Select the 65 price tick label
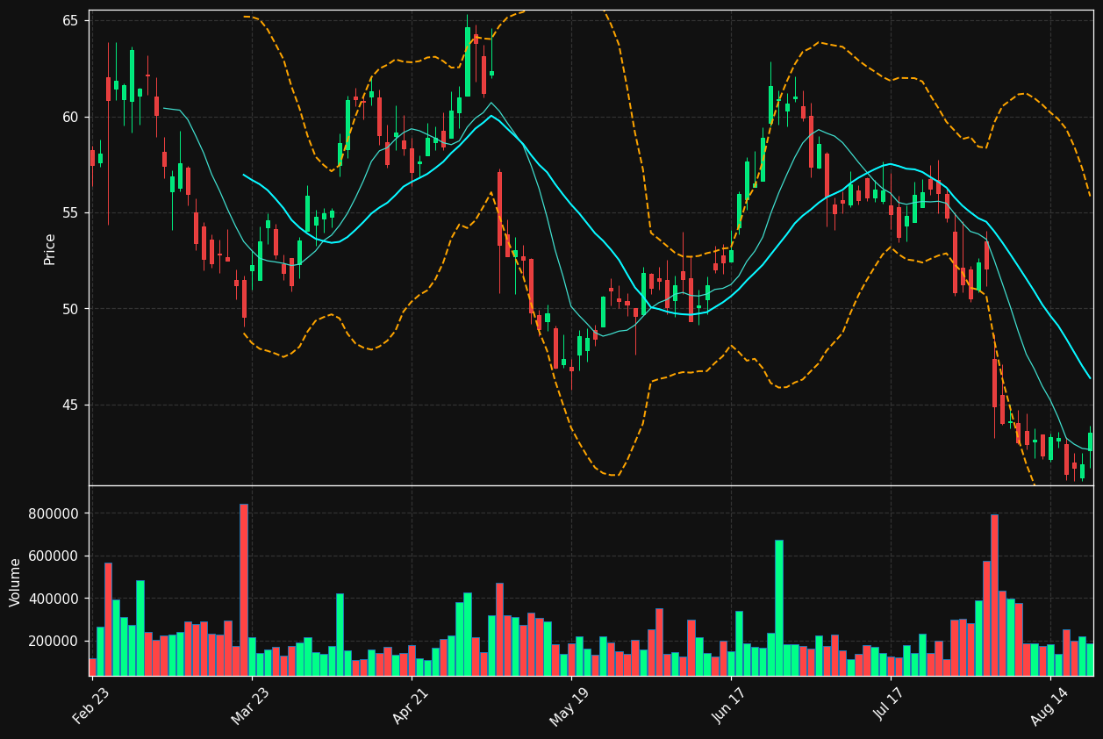The height and width of the screenshot is (739, 1103). 70,21
